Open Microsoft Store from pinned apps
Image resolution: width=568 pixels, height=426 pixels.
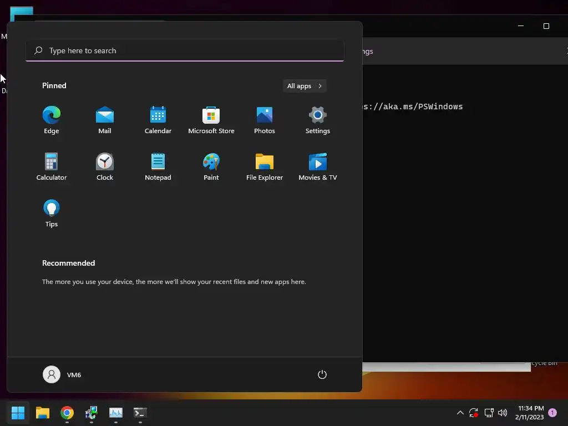pyautogui.click(x=211, y=120)
